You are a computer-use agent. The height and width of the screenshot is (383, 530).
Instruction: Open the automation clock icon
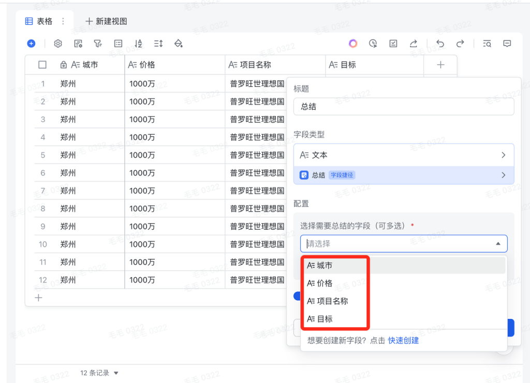point(373,43)
